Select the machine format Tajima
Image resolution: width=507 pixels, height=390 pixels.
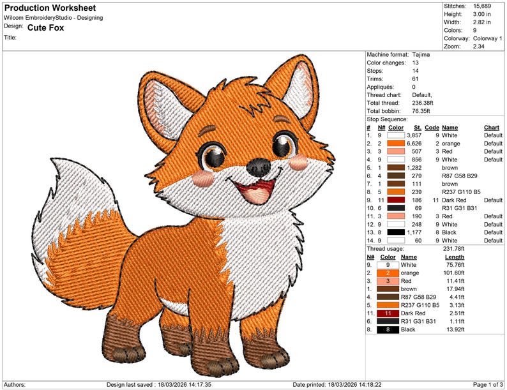(x=421, y=55)
